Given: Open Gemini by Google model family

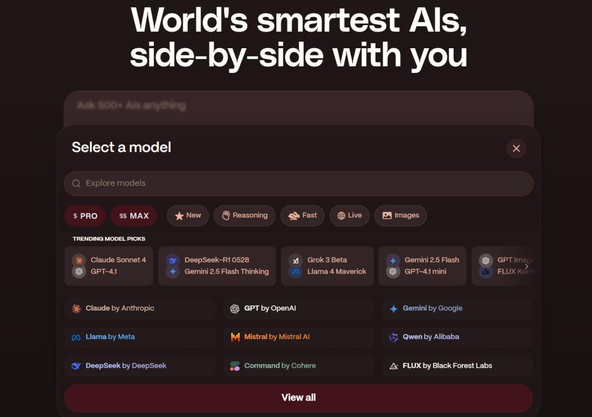Looking at the screenshot, I should (457, 309).
